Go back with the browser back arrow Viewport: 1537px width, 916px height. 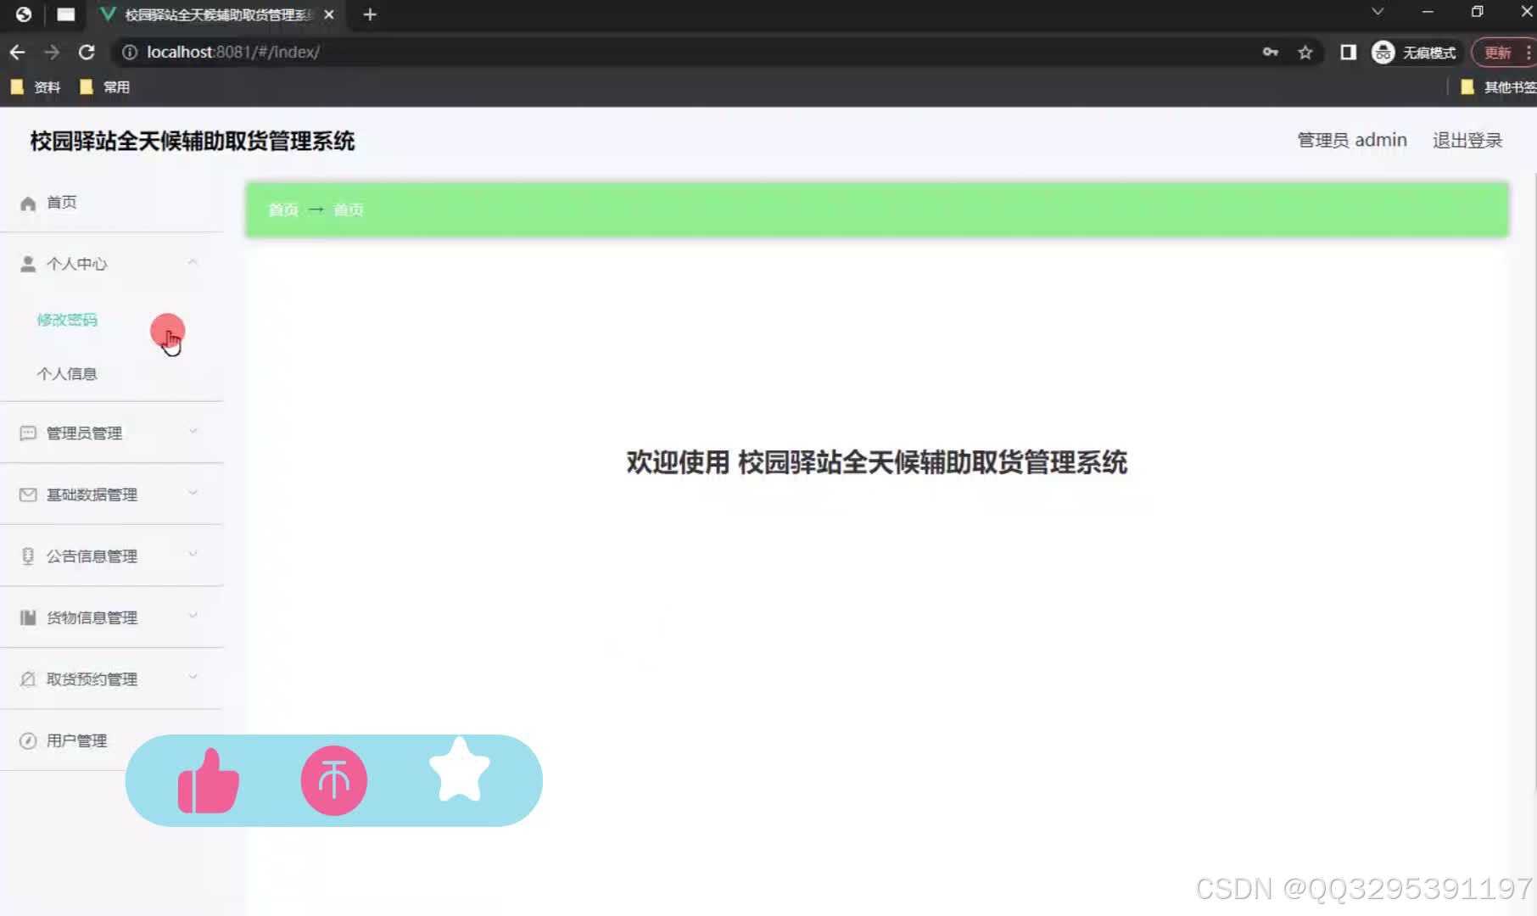coord(17,52)
